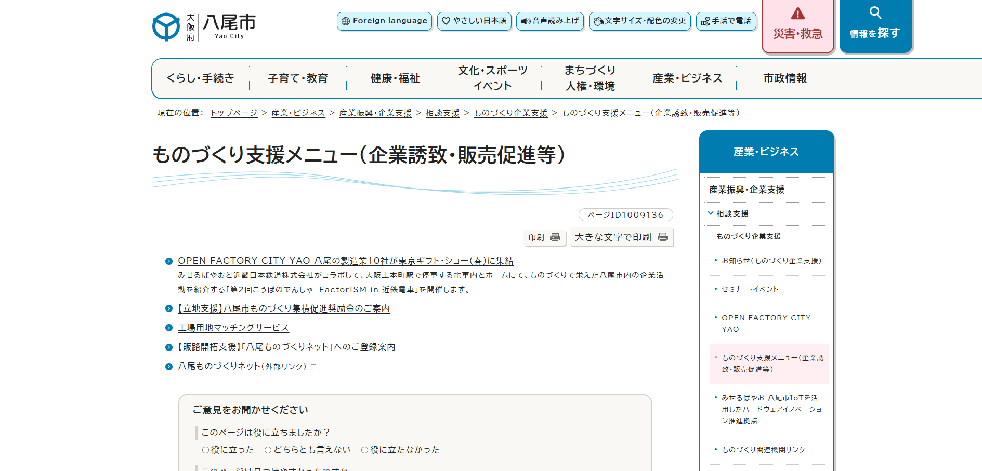Go to 産業振興・企業支援 breadcrumb link
Viewport: 982px width, 471px height.
tap(375, 113)
